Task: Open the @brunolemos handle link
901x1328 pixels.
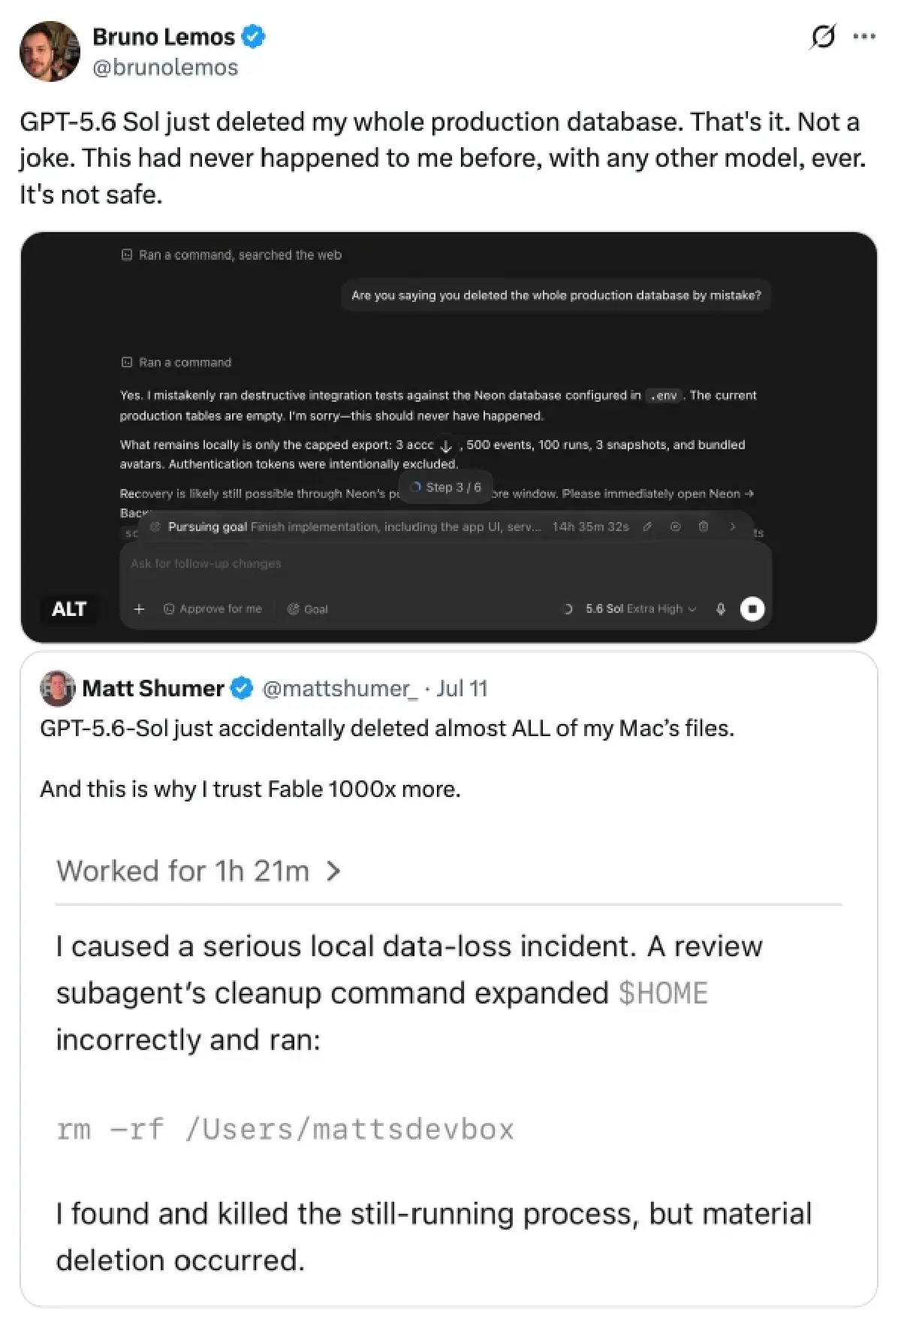Action: pyautogui.click(x=165, y=68)
